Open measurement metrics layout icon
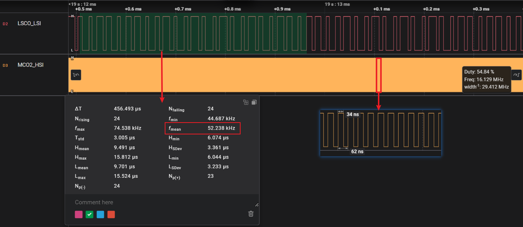The height and width of the screenshot is (227, 523). (245, 103)
